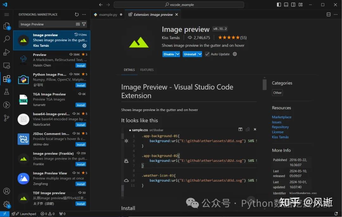Open the Explorer view in activity bar
The height and width of the screenshot is (217, 342).
point(6,26)
